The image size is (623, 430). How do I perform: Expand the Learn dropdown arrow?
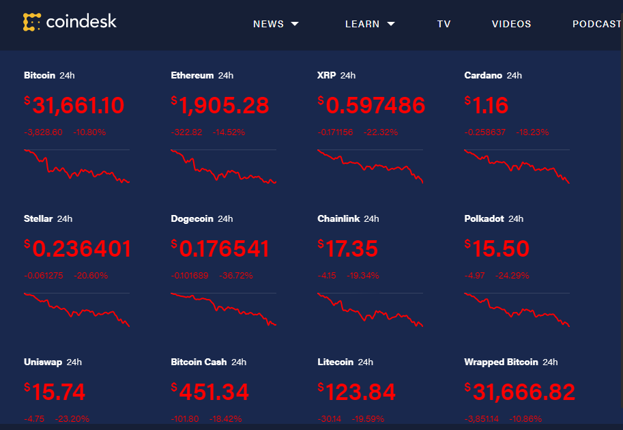pos(391,24)
